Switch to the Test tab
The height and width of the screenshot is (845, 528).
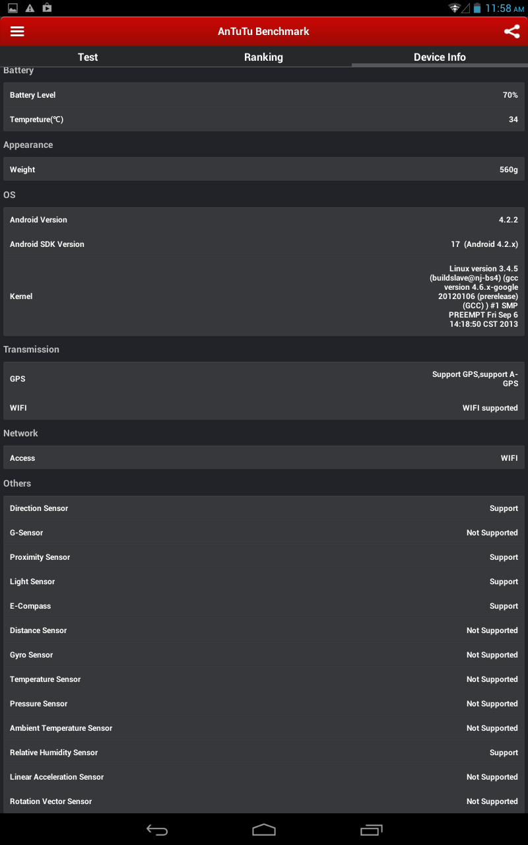click(88, 57)
